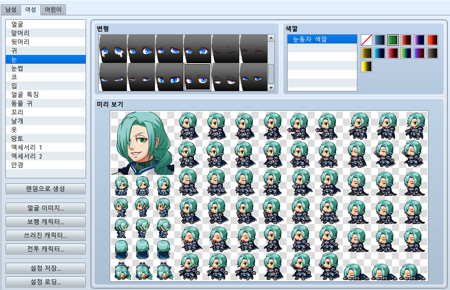Image resolution: width=450 pixels, height=290 pixels.
Task: Pick the no-color swatch with red slash
Action: pos(367,40)
